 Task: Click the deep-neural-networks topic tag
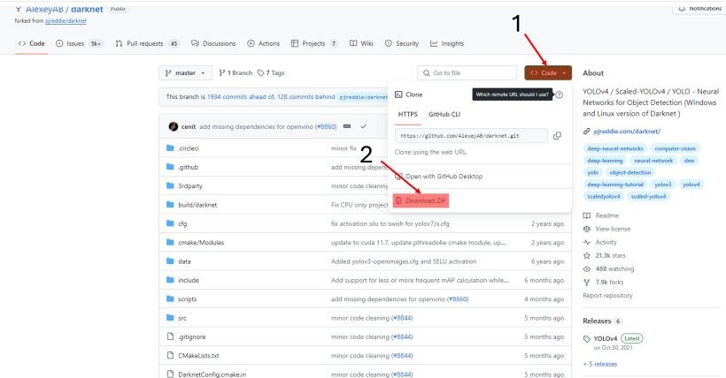615,148
